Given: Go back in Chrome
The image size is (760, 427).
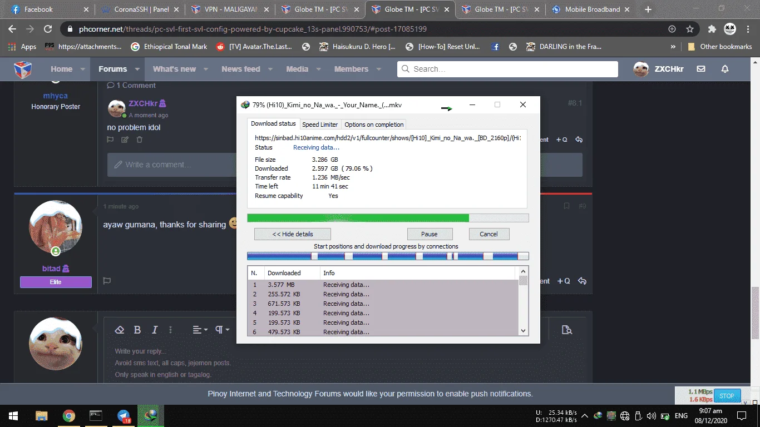Looking at the screenshot, I should point(12,29).
